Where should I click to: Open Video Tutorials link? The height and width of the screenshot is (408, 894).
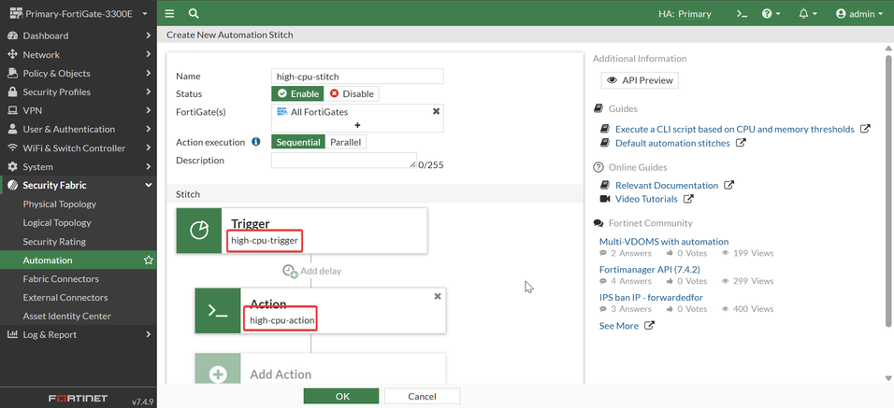pyautogui.click(x=646, y=199)
